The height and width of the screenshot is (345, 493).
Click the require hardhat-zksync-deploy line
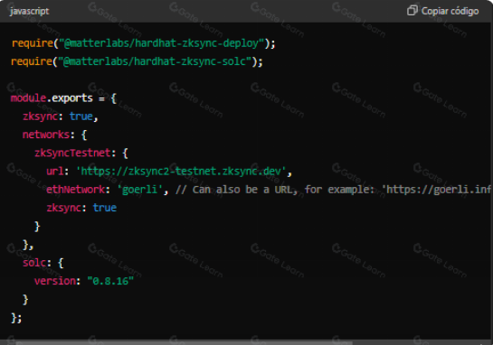click(x=143, y=43)
